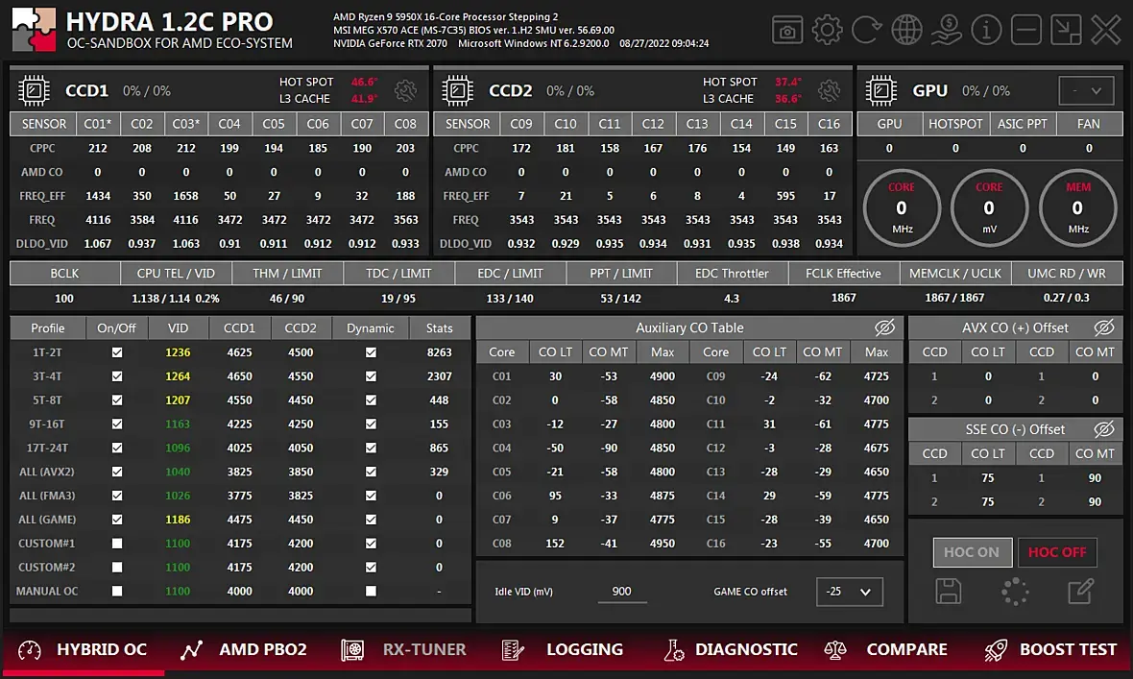Click CCD2 value 4450 in ALL (GAME) row
The image size is (1133, 679).
[x=301, y=520]
